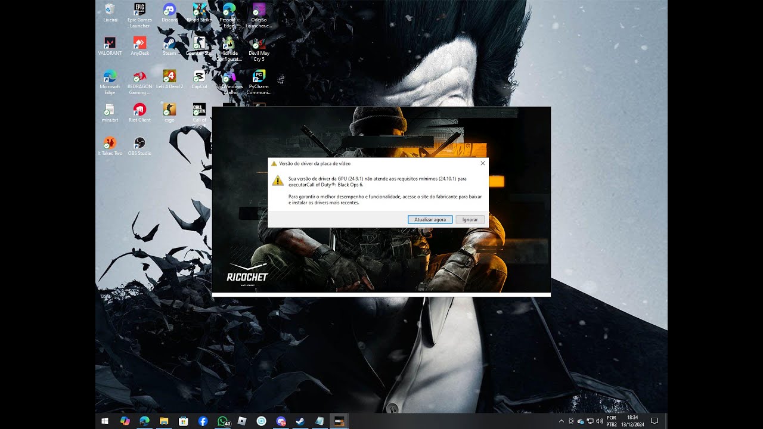Open Roblox from the taskbar
The height and width of the screenshot is (429, 763).
(242, 421)
